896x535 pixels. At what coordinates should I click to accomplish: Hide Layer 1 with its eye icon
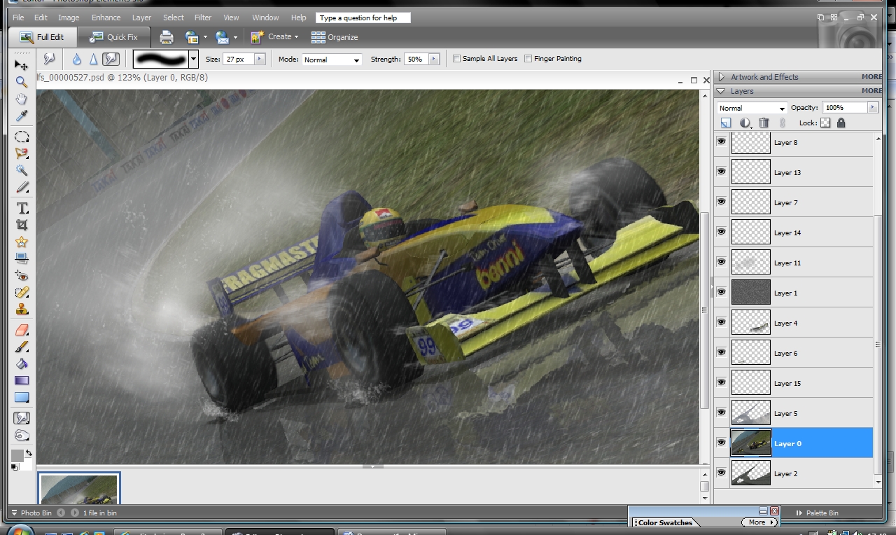[x=721, y=292]
